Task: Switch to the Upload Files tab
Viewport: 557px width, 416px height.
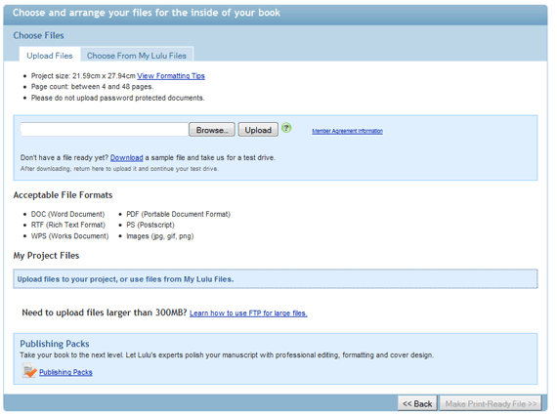Action: click(50, 56)
